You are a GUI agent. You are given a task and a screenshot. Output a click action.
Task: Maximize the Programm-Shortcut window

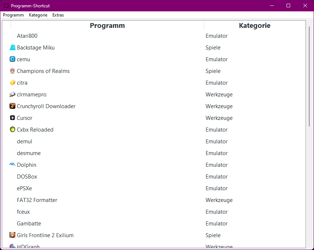288,5
